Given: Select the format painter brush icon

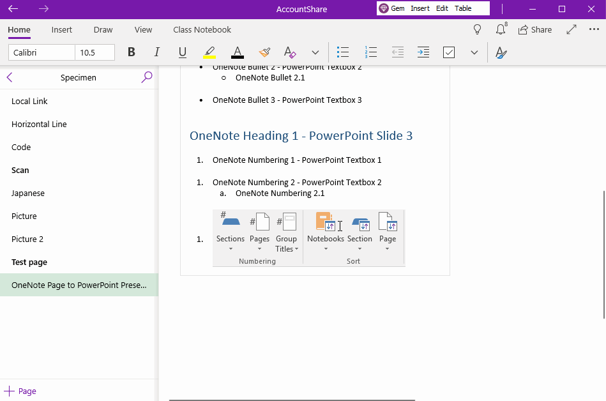Looking at the screenshot, I should pos(264,52).
